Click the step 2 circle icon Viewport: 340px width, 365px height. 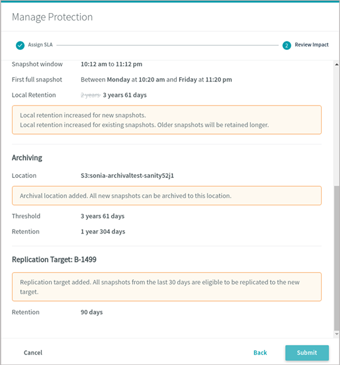[287, 45]
